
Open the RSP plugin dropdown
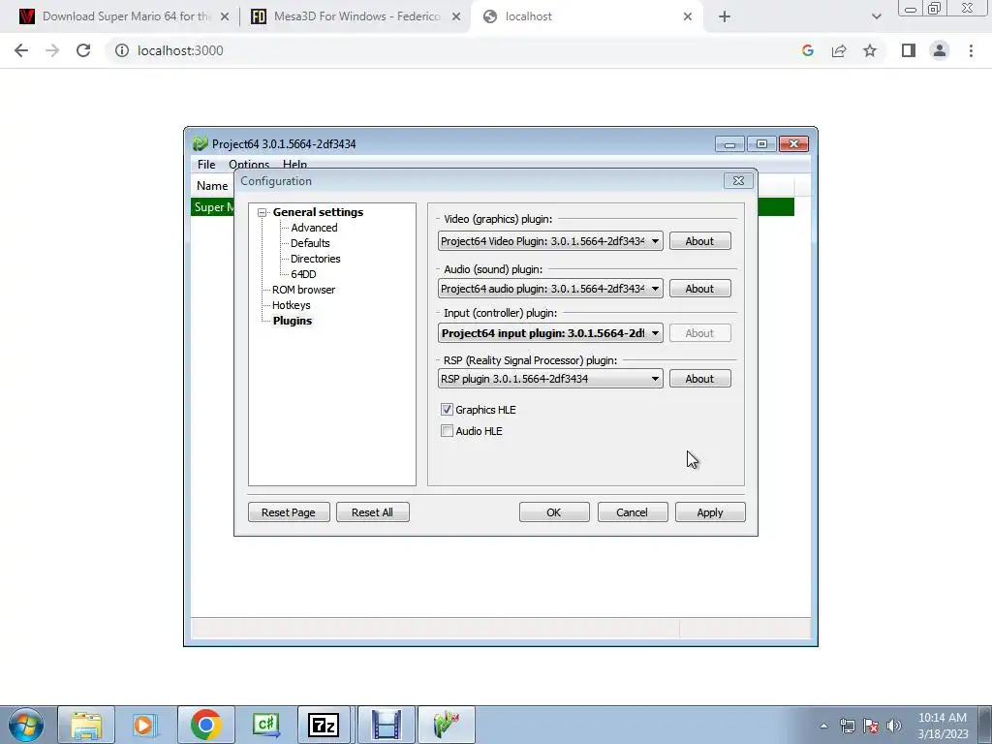pyautogui.click(x=550, y=379)
